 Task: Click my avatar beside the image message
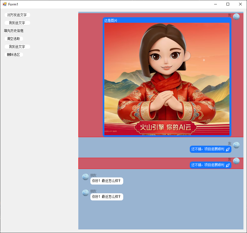(236, 17)
